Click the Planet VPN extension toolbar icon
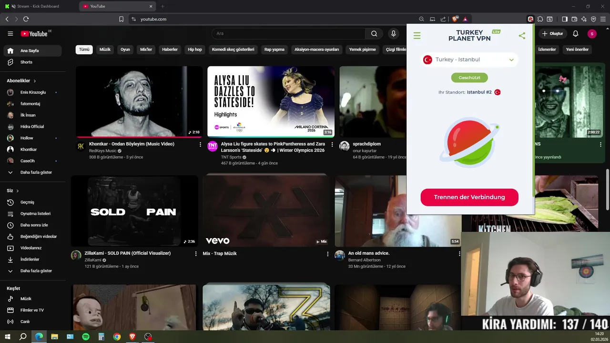The image size is (610, 343). 530,19
